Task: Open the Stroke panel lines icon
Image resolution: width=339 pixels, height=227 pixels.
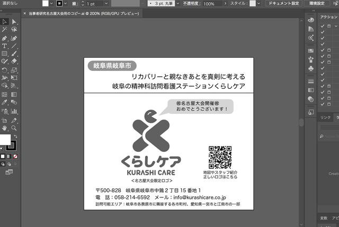Action: point(311,81)
